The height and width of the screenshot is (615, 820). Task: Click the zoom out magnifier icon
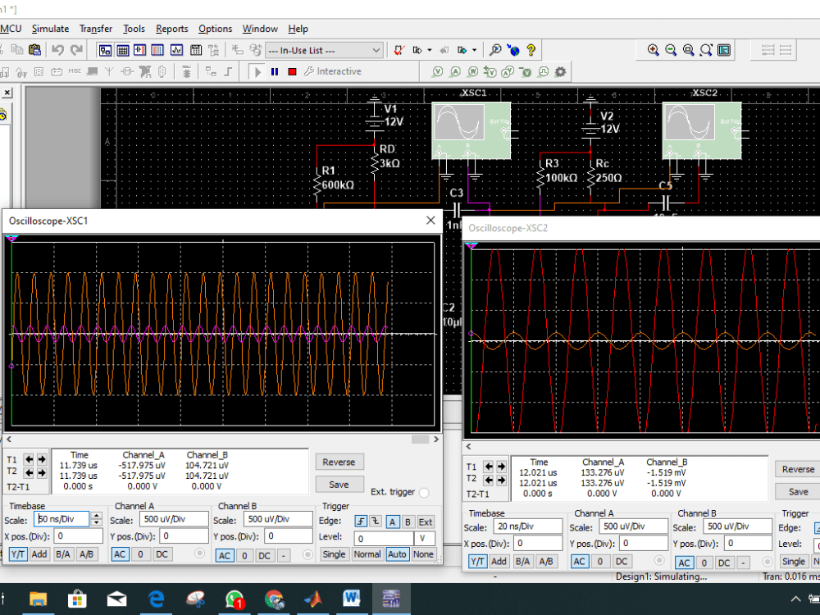tap(671, 50)
